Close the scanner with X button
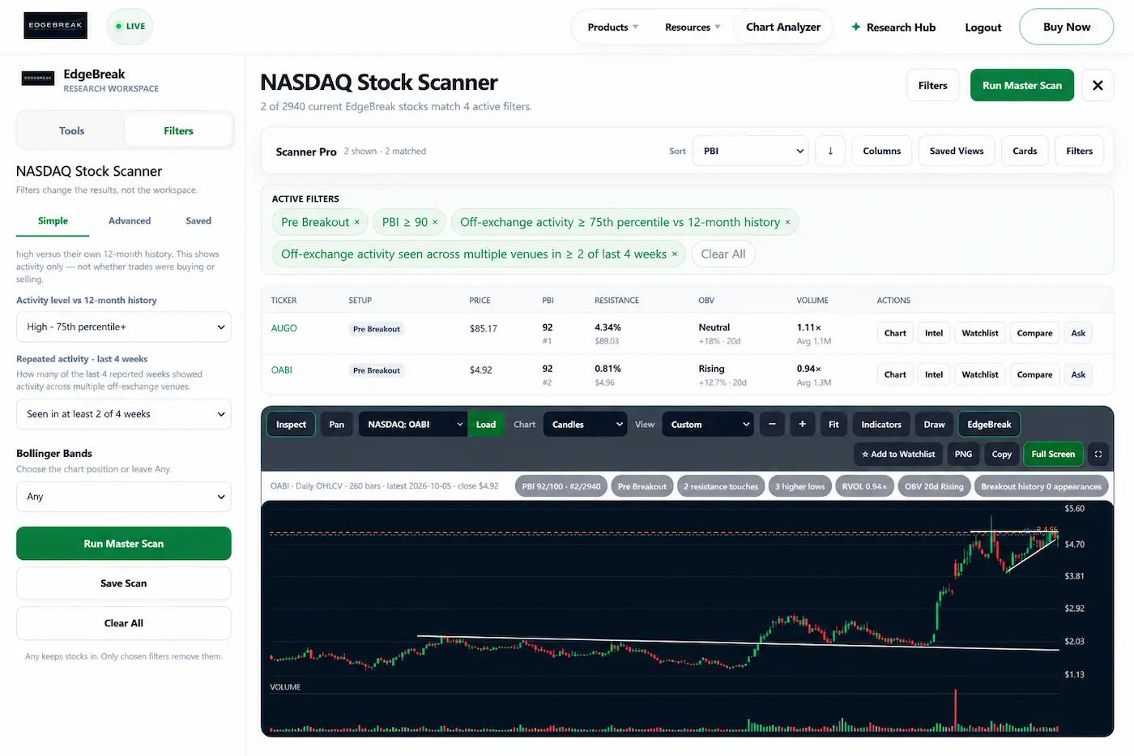 tap(1098, 85)
